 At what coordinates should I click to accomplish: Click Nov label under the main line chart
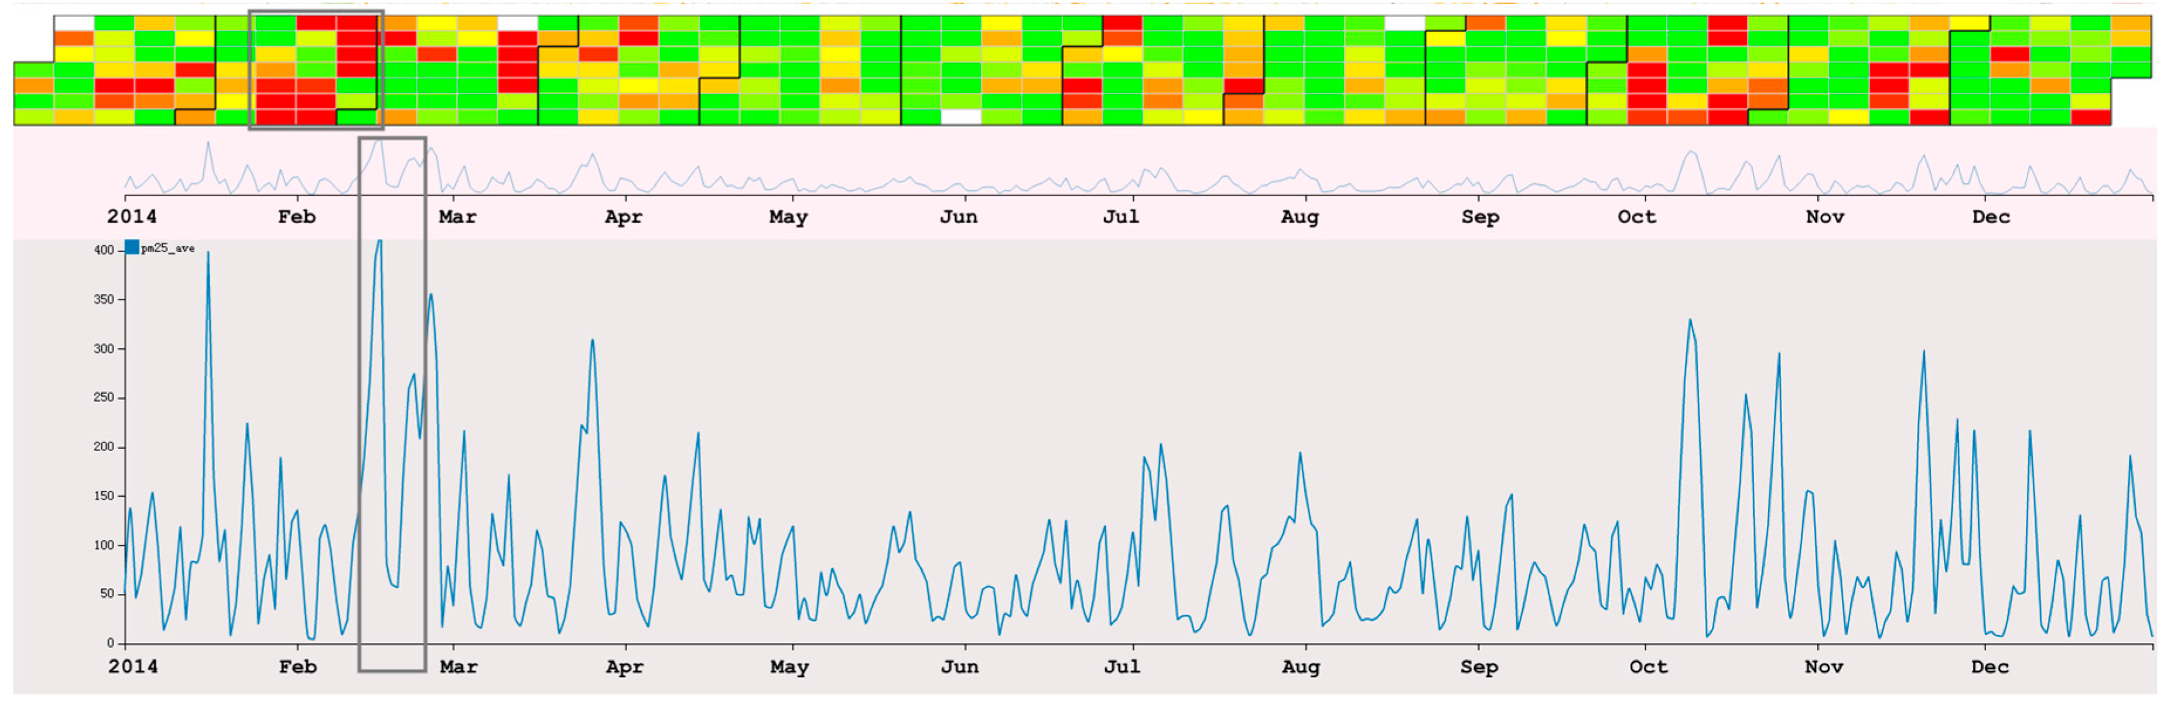1825,667
